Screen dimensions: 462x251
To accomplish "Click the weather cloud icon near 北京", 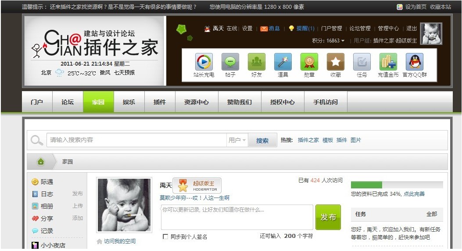I will click(x=59, y=72).
